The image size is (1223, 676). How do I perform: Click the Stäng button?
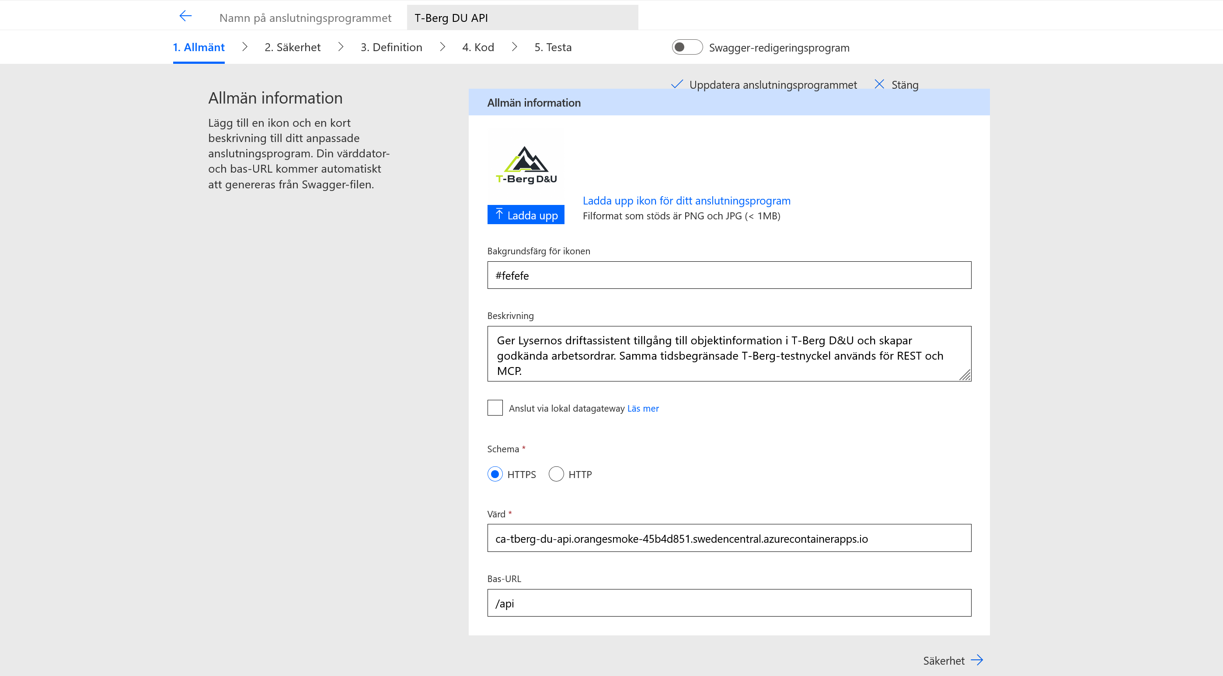coord(896,85)
